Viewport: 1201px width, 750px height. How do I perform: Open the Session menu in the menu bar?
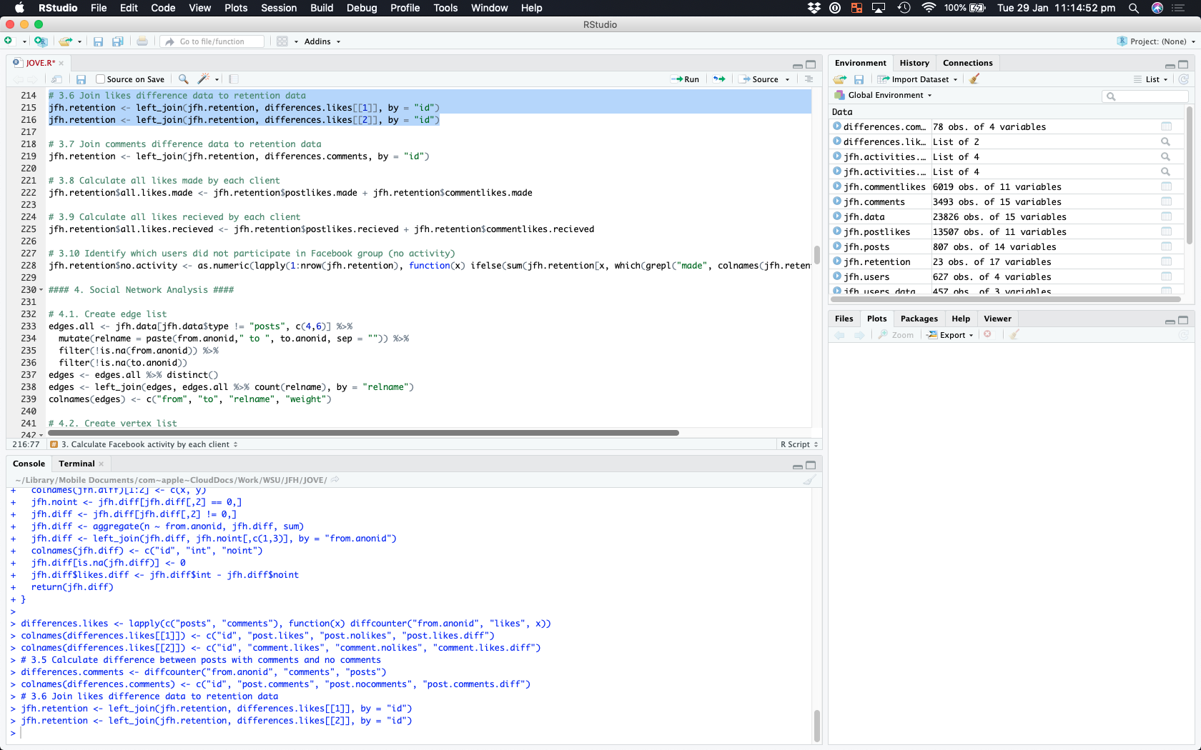click(278, 8)
